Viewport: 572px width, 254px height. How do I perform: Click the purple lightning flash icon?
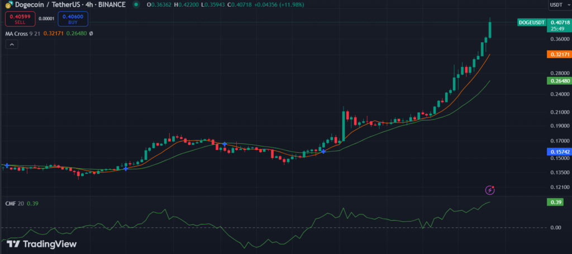(x=490, y=189)
